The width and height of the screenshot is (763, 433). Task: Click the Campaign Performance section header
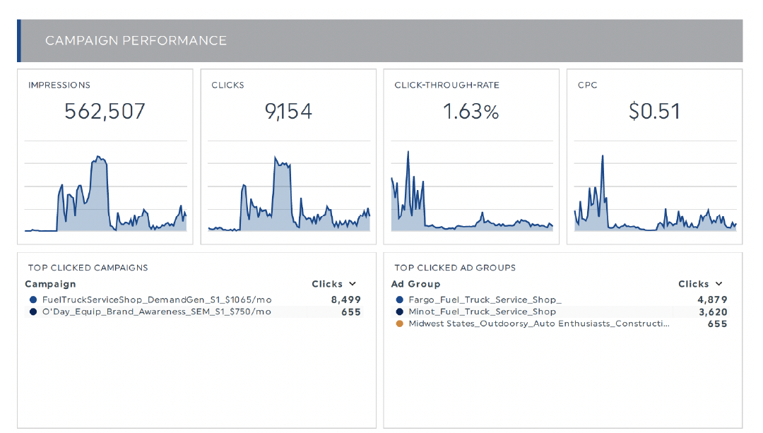(x=136, y=41)
